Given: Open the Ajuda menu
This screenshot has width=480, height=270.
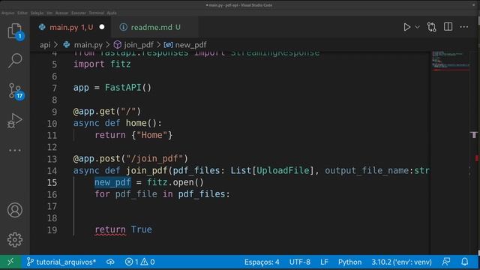Looking at the screenshot, I should coord(112,13).
